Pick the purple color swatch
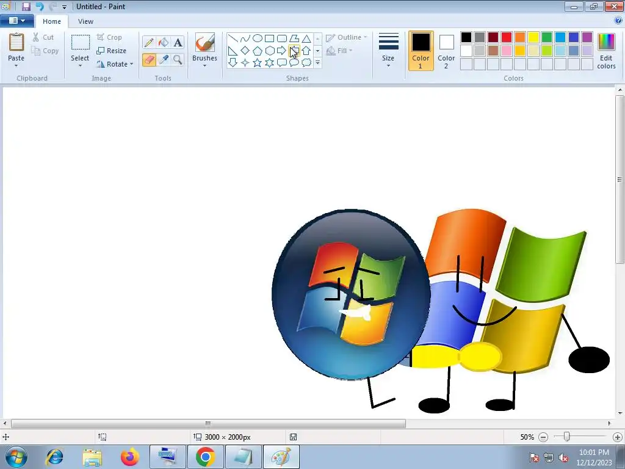 587,37
